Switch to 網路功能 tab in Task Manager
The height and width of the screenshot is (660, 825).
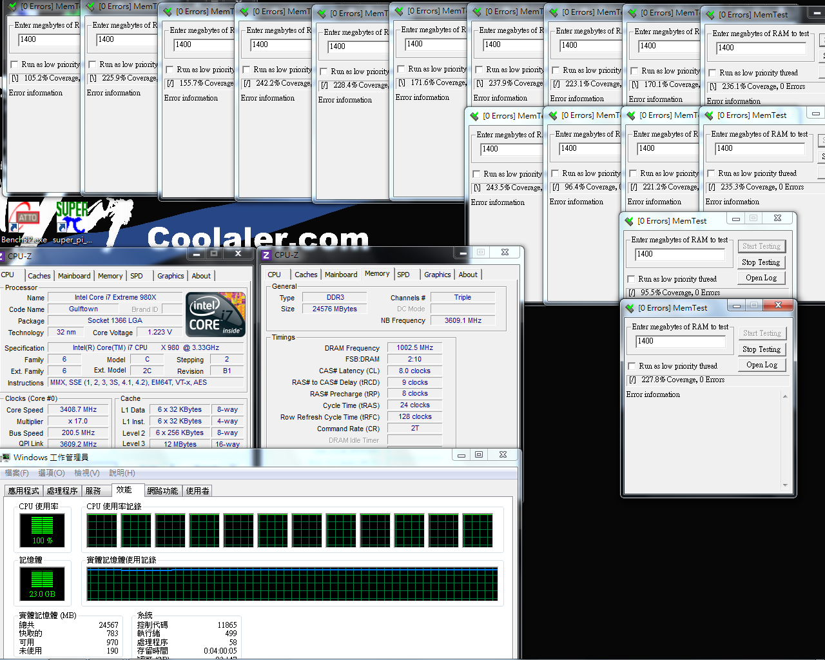(x=162, y=491)
